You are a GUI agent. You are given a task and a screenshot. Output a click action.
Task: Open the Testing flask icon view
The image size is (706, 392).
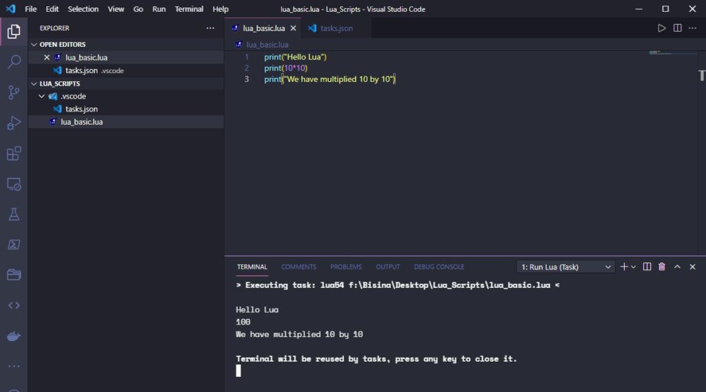coord(14,214)
